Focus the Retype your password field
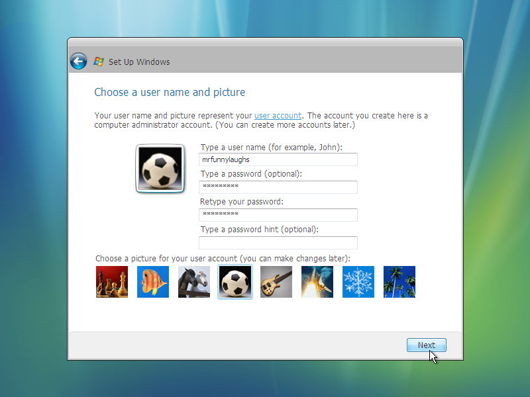The height and width of the screenshot is (397, 530). [278, 214]
